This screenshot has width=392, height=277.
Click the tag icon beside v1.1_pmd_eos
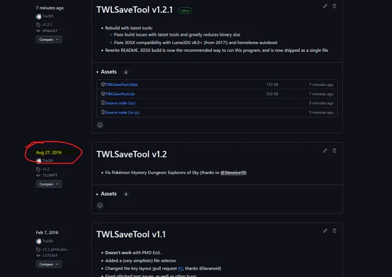coord(38,249)
